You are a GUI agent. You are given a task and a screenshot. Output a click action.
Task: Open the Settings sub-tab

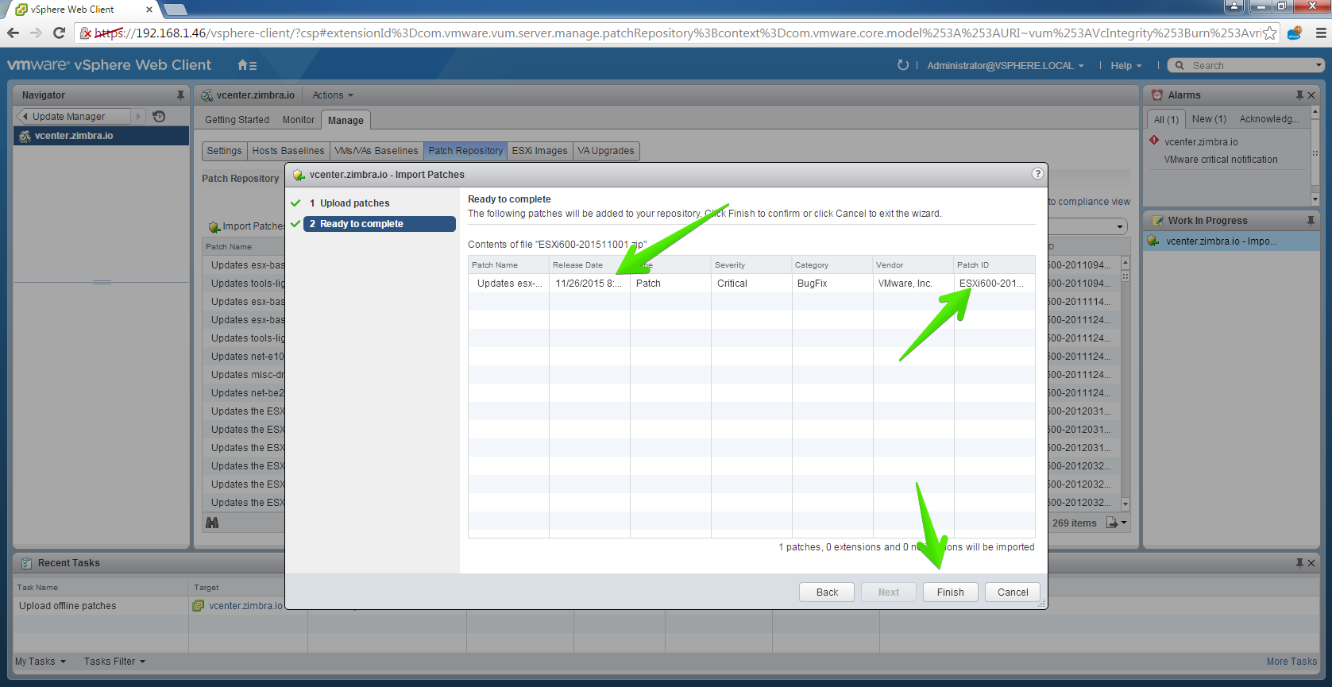coord(224,151)
